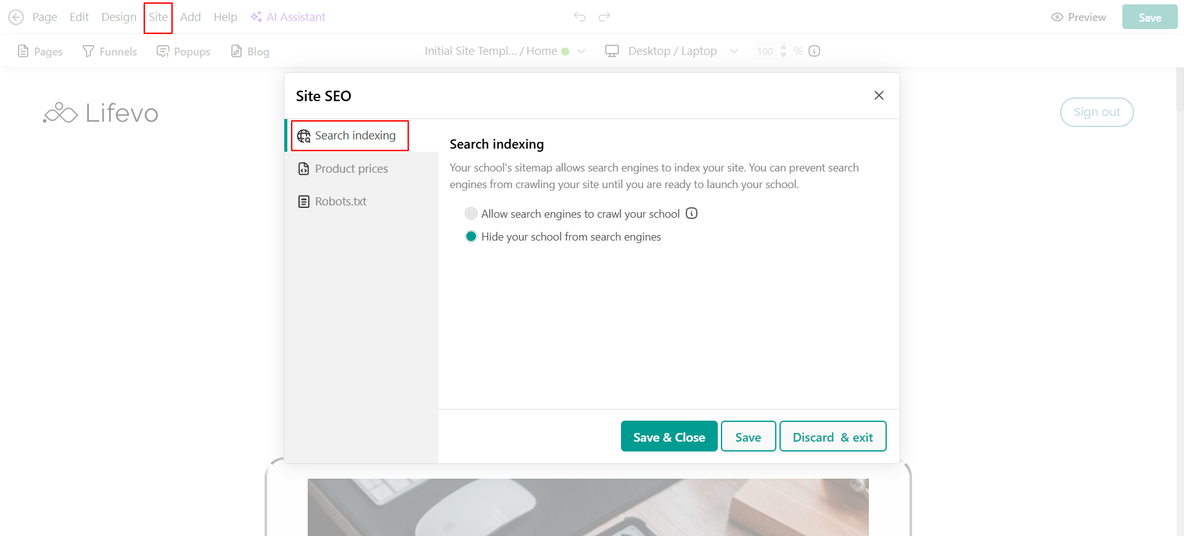
Task: Click the undo arrow icon
Action: [x=580, y=17]
